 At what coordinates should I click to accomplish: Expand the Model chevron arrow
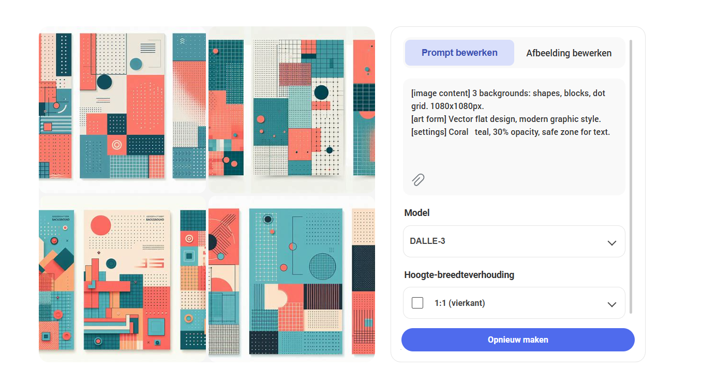pos(611,242)
